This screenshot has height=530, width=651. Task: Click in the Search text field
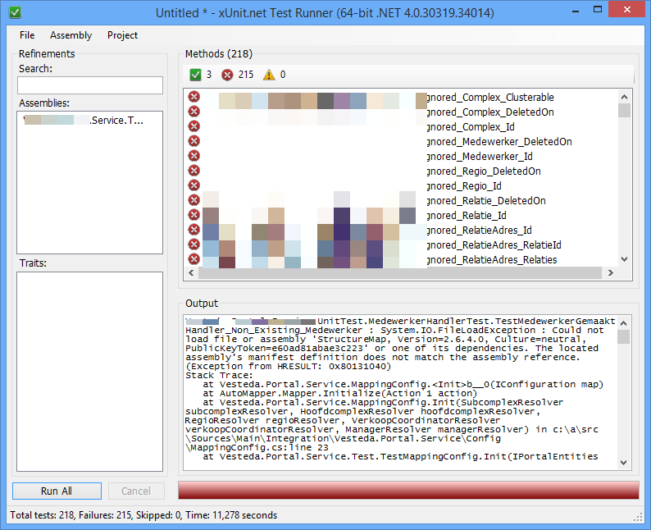coord(90,85)
